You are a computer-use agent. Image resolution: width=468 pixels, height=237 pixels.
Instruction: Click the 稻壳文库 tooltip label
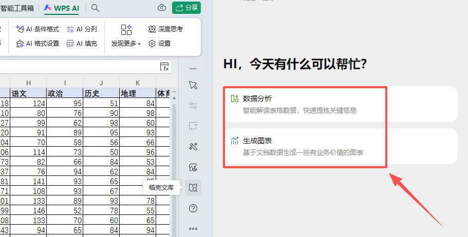[x=161, y=188]
